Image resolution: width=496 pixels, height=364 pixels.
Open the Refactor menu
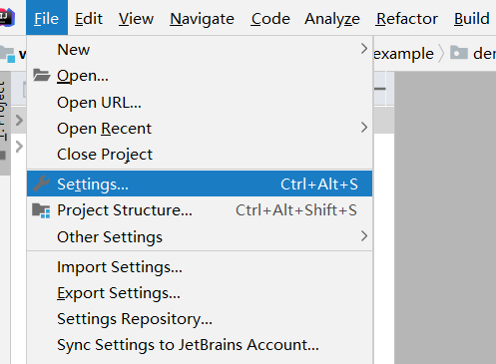click(407, 18)
